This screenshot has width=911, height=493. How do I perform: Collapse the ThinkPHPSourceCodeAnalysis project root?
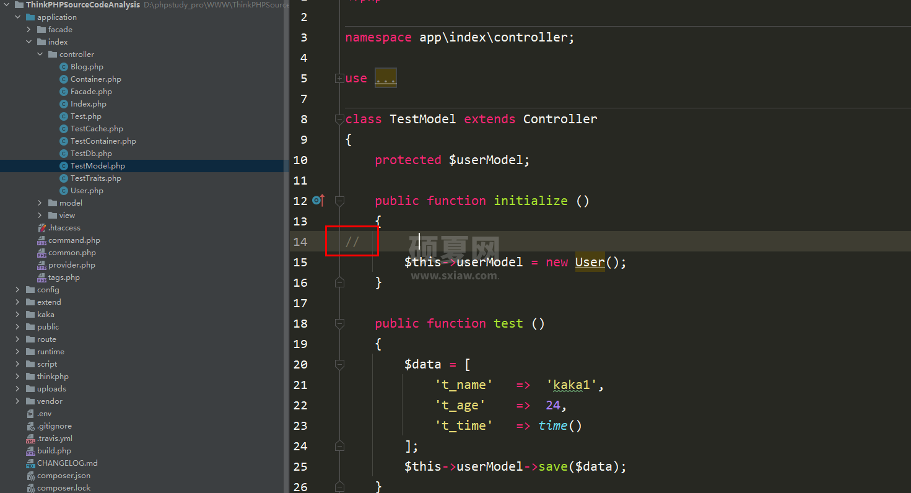7,5
